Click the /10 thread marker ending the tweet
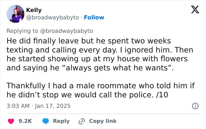This screenshot has height=129, width=206. 162,95
